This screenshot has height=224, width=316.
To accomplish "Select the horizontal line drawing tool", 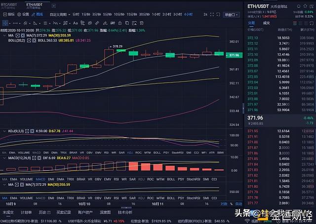I will (x=15, y=23).
